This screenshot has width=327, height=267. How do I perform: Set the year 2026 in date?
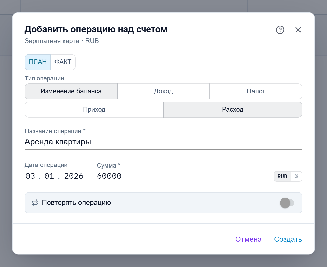point(74,176)
